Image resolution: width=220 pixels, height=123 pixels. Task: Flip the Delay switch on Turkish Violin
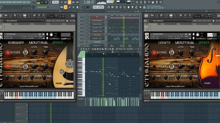click(172, 66)
